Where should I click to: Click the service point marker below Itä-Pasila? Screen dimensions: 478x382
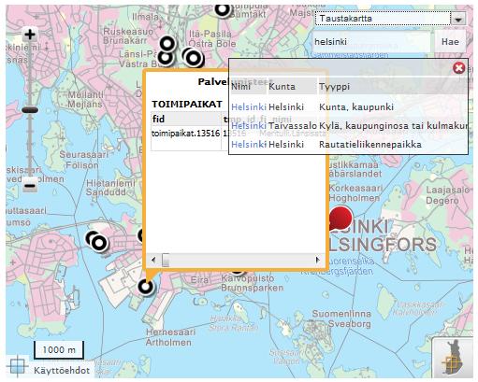point(194,58)
